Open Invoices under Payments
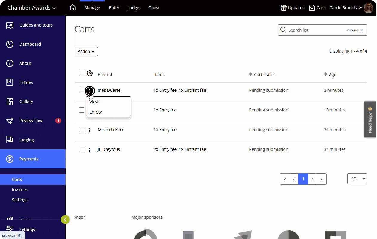The width and height of the screenshot is (377, 239). pos(20,189)
